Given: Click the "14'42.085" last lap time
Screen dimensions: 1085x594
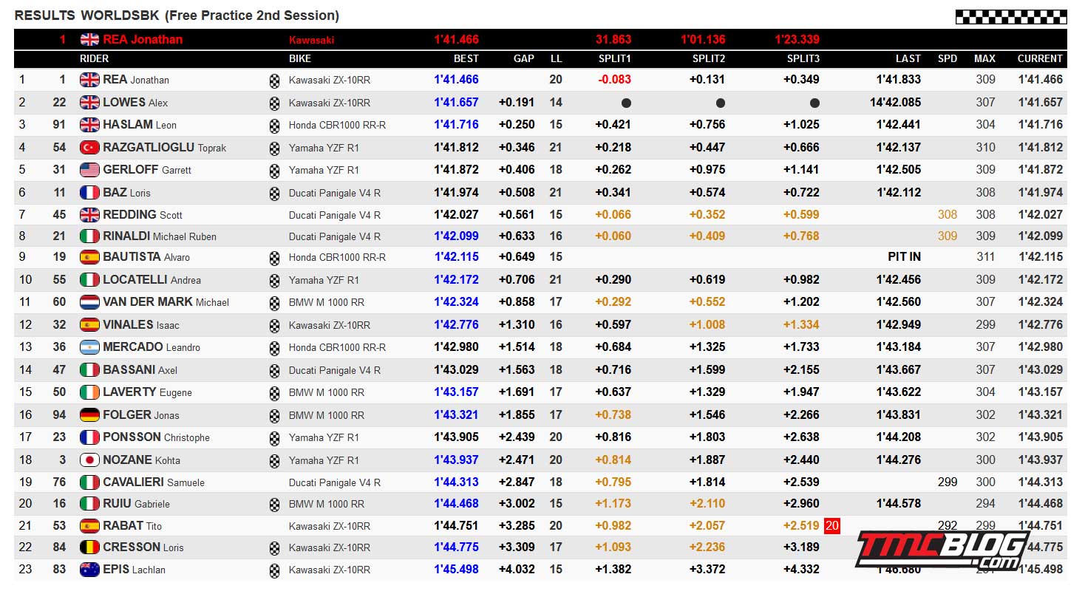Looking at the screenshot, I should (896, 103).
